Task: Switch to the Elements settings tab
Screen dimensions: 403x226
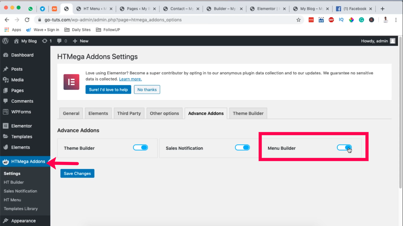Action: point(98,113)
